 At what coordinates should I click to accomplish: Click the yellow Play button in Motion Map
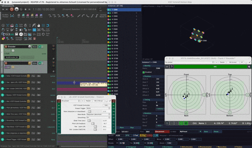(x=143, y=135)
